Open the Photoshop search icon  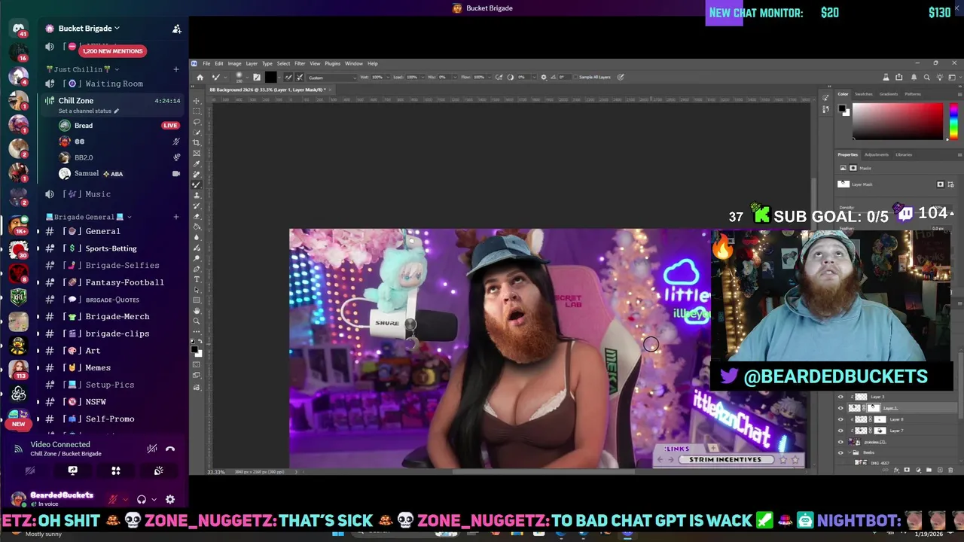coord(927,78)
